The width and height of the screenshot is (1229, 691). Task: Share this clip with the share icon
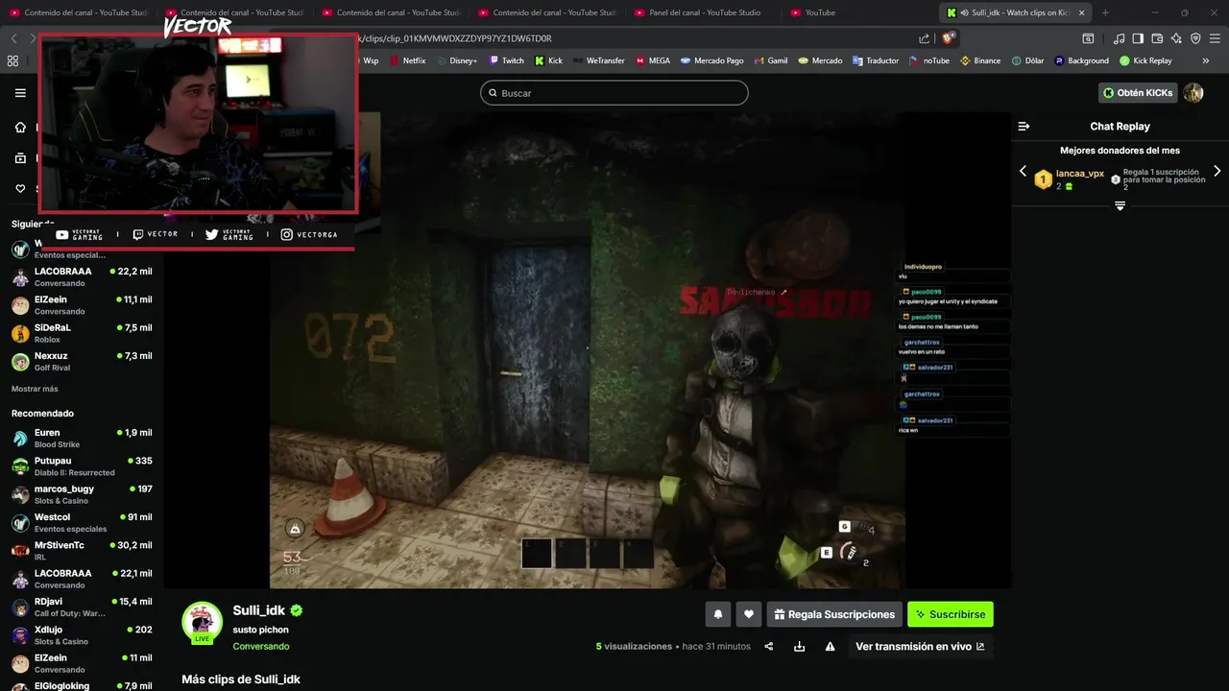pyautogui.click(x=768, y=647)
